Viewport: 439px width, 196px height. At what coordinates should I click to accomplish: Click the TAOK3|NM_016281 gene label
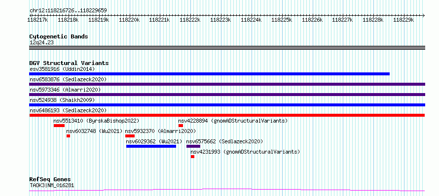(x=52, y=185)
